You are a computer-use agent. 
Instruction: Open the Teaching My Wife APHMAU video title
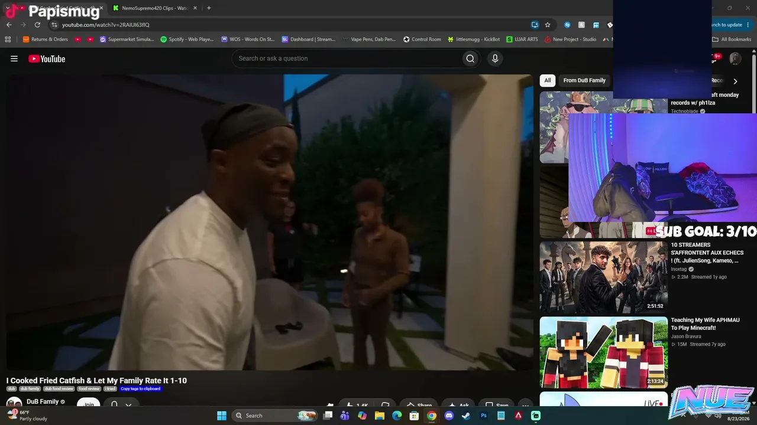point(705,324)
